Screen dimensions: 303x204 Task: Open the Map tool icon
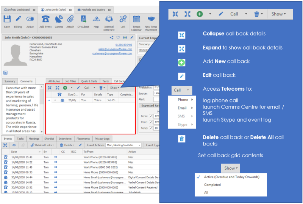pos(96,20)
